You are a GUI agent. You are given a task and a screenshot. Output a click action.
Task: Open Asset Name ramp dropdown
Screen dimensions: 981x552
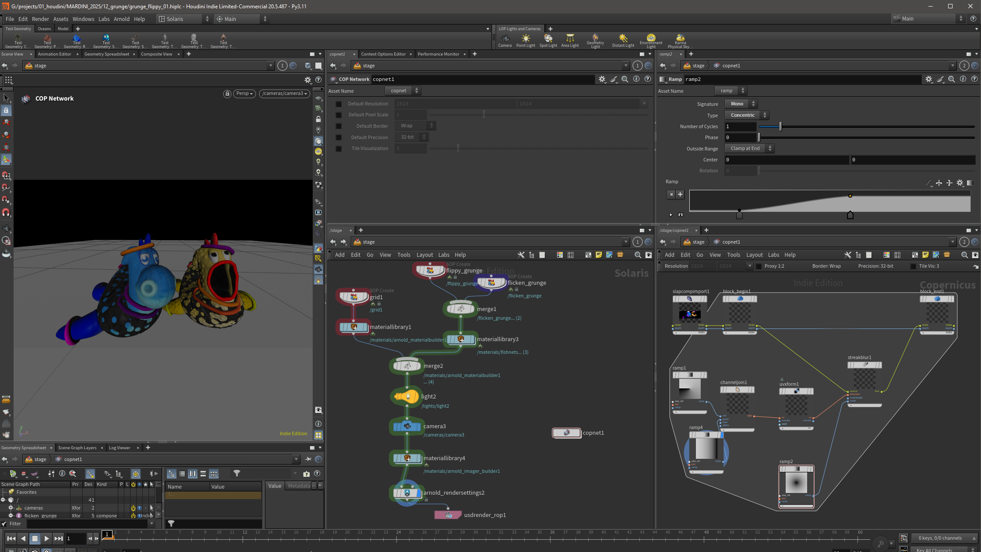tap(730, 91)
